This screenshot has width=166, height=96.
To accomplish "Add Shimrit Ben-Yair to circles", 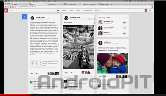I will click(x=124, y=22).
